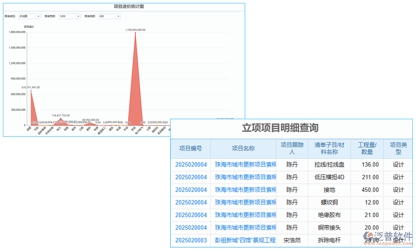Open the 珠海市城市更新项目紫檀 project name link
The height and width of the screenshot is (250, 417).
tap(244, 165)
